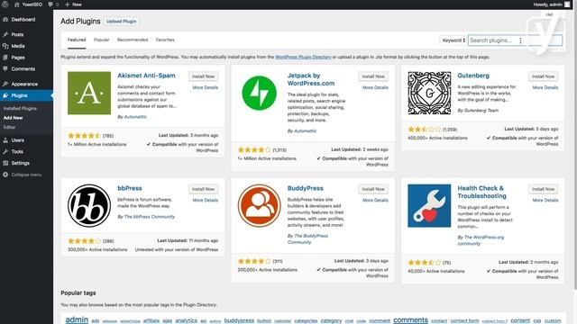The height and width of the screenshot is (324, 577).
Task: Switch to the Featured tab
Action: tap(77, 40)
